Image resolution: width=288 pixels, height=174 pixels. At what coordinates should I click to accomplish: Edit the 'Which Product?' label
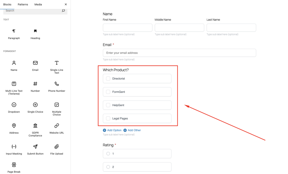click(116, 70)
